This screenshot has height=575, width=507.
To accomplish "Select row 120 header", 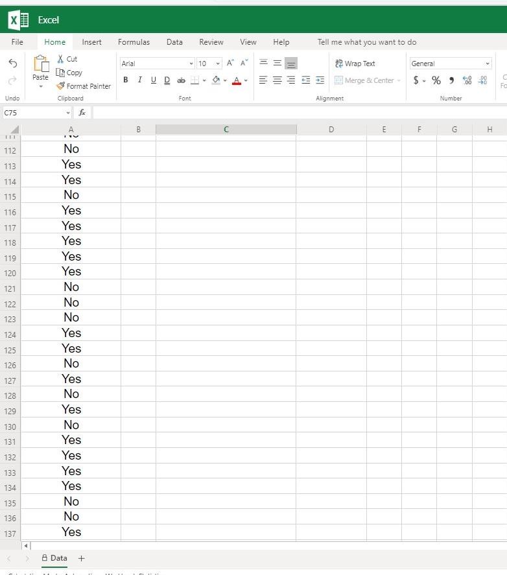I will 10,274.
